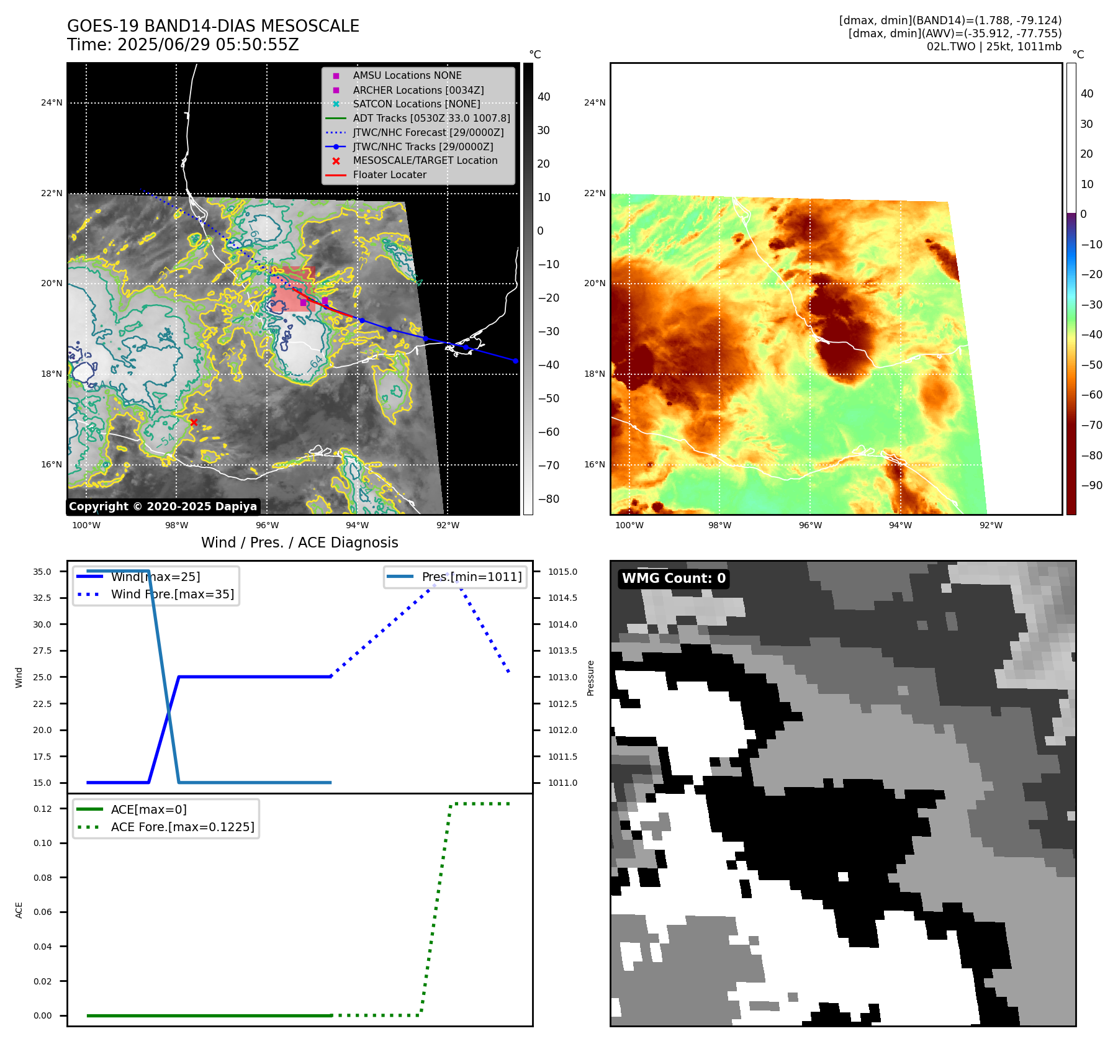Click the WMG Count: 0 label

674,579
